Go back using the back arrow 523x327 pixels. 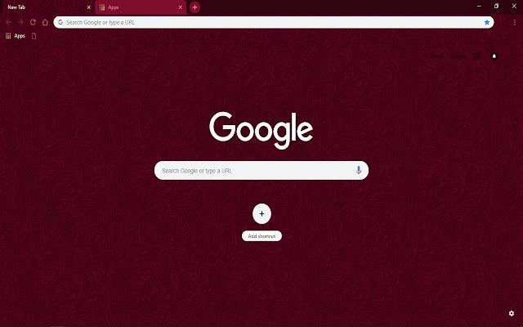tap(9, 22)
